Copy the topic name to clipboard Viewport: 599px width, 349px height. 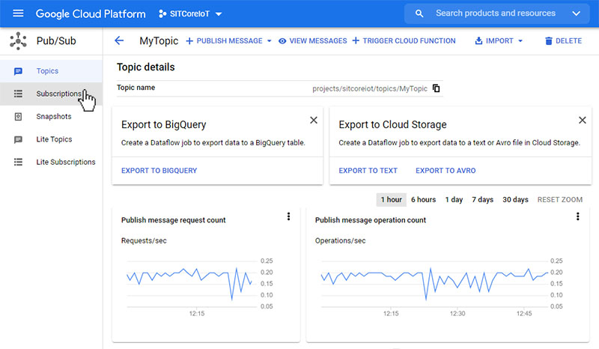click(x=437, y=88)
